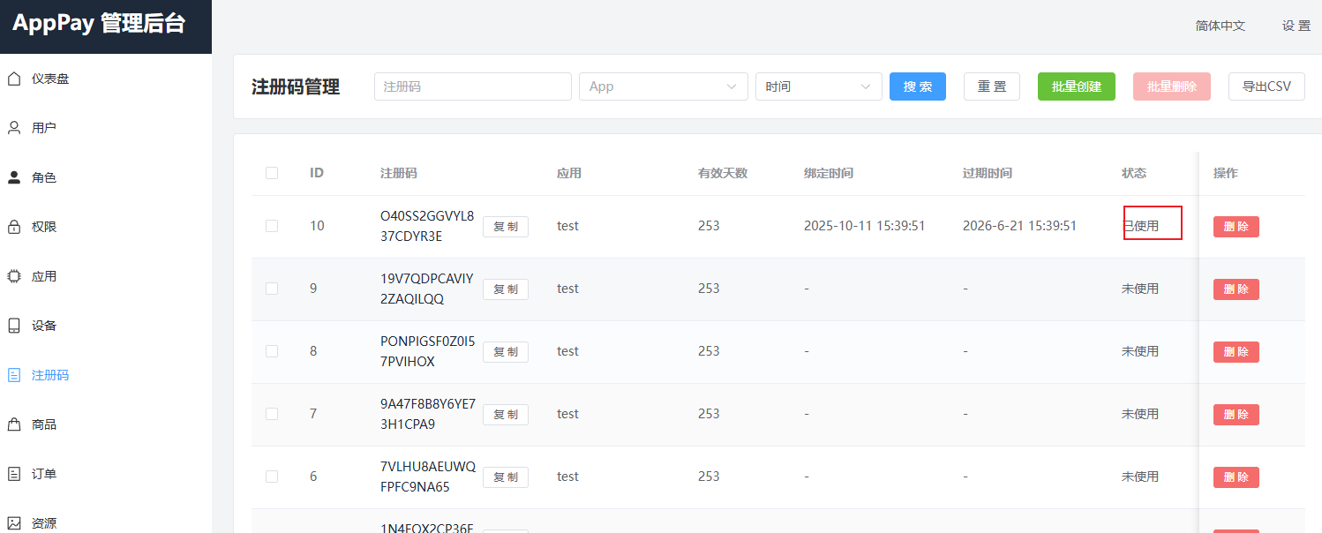Click the chip icon beside 应用

(x=14, y=276)
